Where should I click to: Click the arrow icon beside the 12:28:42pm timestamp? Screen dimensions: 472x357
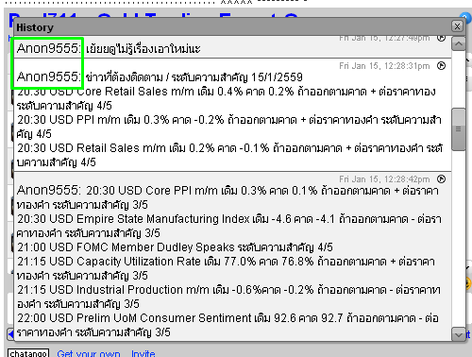coord(442,179)
